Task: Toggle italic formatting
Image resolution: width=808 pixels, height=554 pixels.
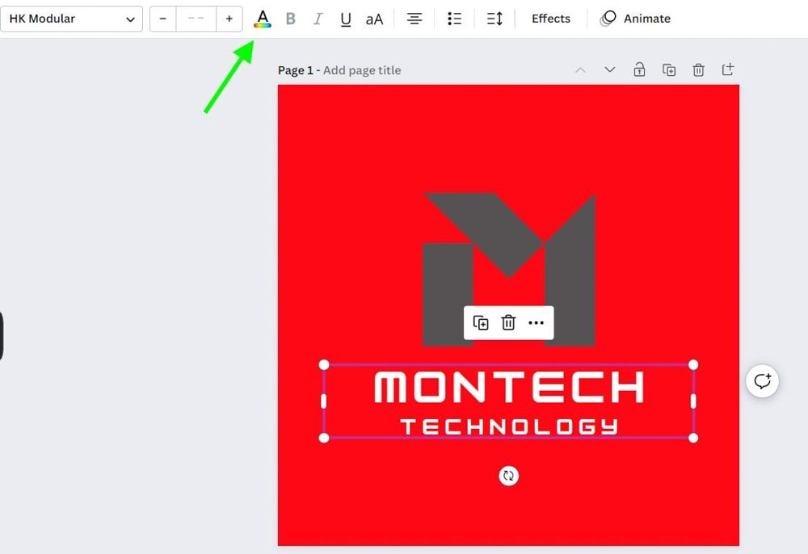Action: [x=318, y=19]
